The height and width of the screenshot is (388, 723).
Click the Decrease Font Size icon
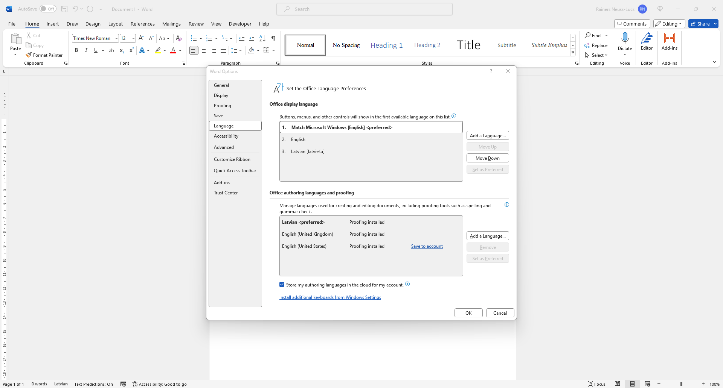pyautogui.click(x=151, y=38)
